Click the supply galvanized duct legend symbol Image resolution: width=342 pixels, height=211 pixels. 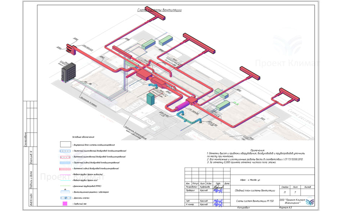tap(65, 151)
